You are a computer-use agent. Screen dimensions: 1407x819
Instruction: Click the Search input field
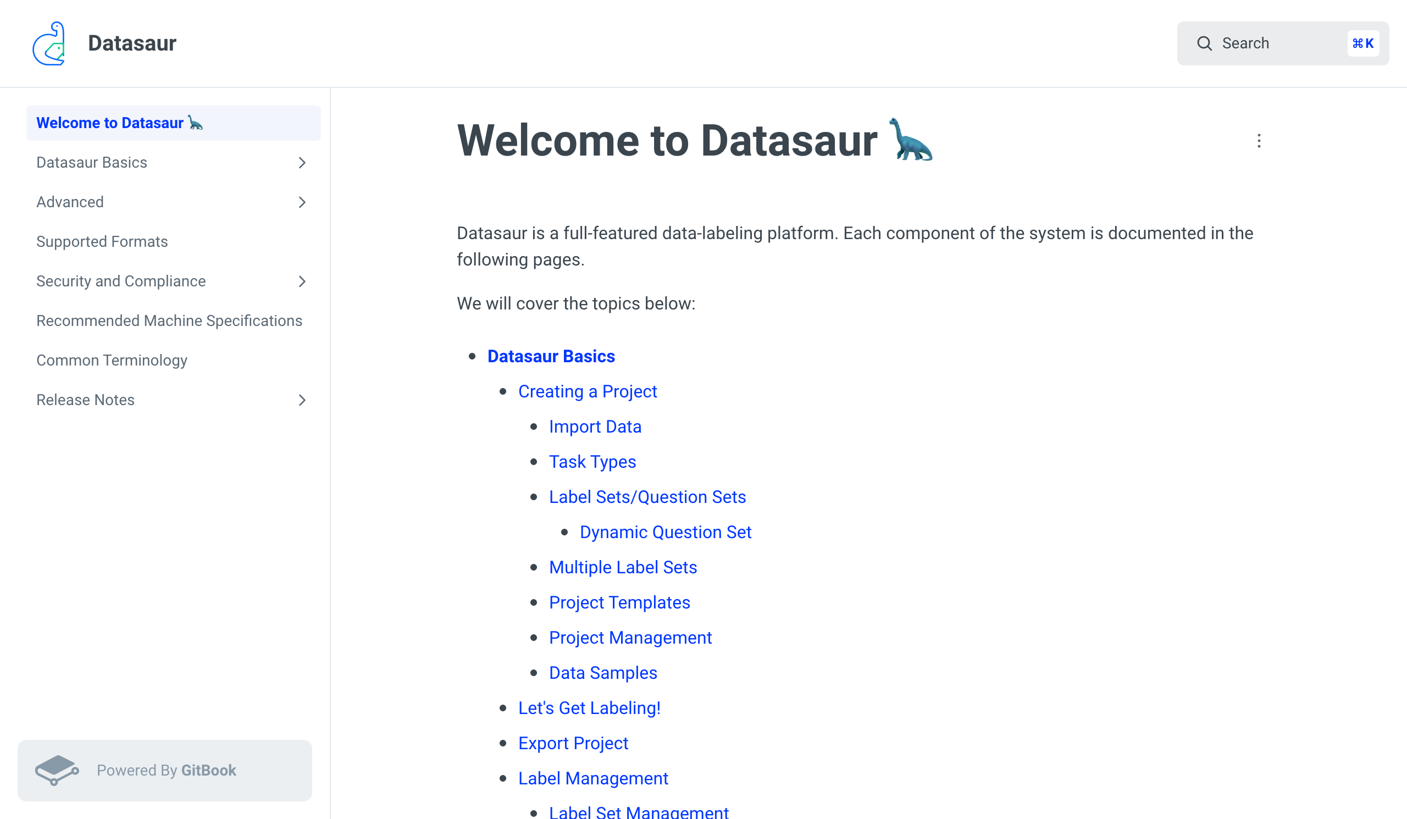point(1282,43)
